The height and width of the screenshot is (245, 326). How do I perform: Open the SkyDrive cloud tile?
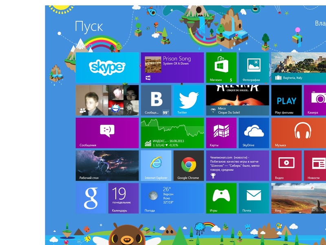click(253, 133)
